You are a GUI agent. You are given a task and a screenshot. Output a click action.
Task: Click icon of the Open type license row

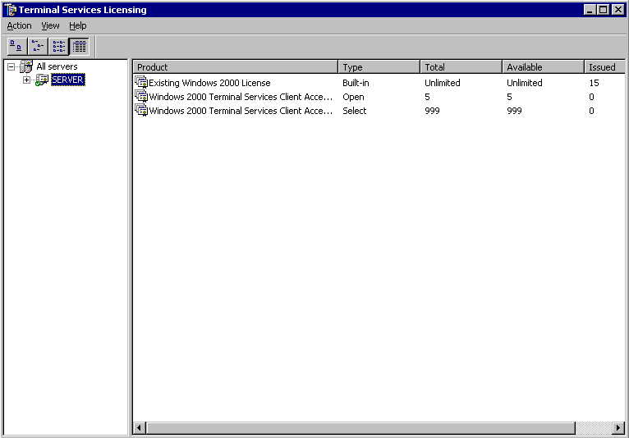(x=141, y=96)
